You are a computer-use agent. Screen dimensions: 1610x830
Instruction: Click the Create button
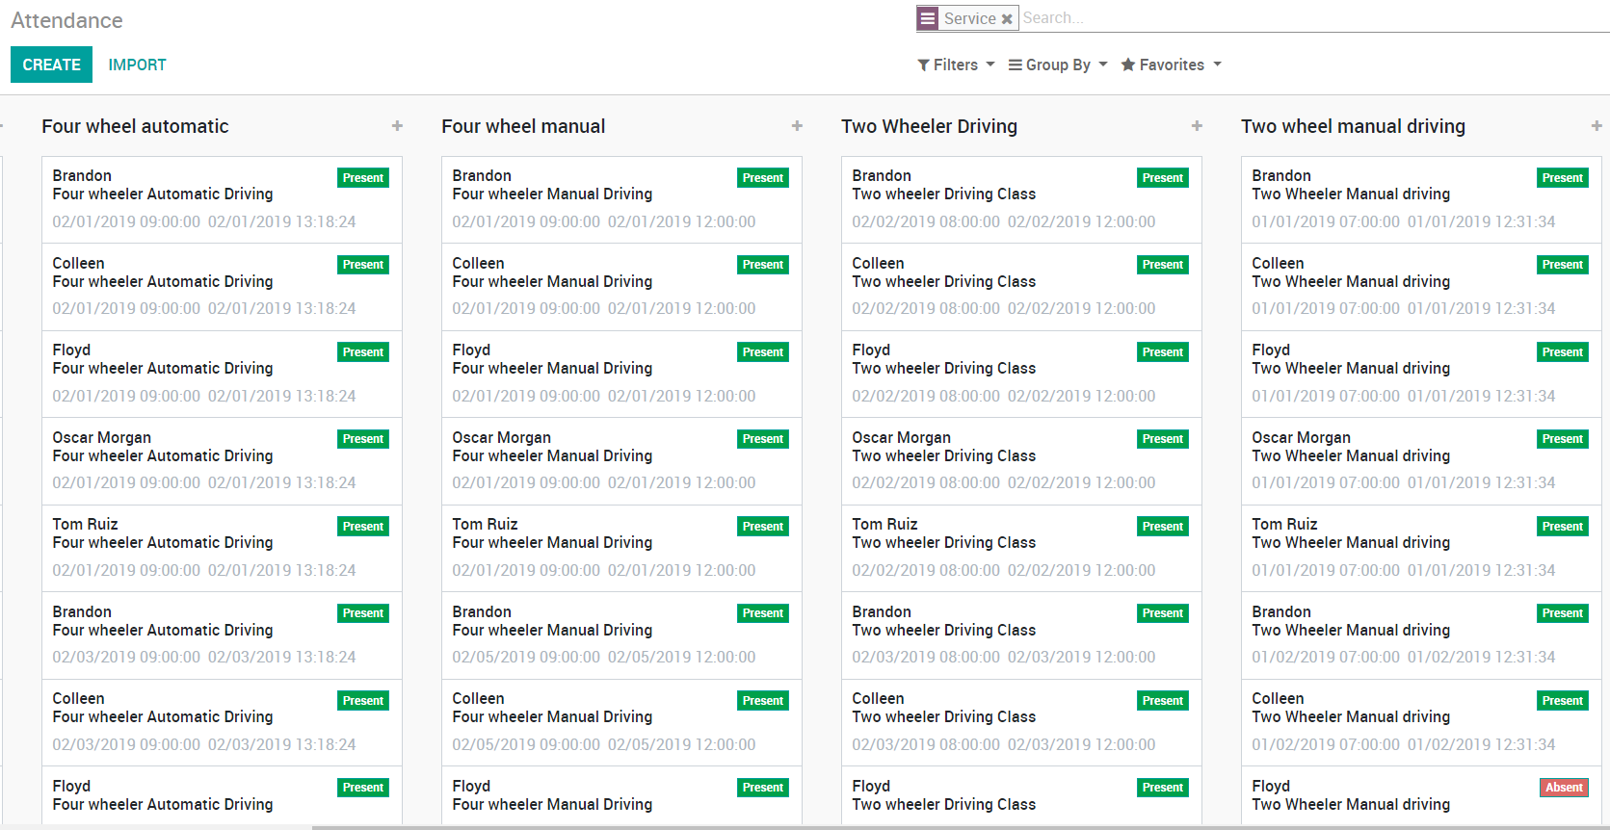pos(51,65)
